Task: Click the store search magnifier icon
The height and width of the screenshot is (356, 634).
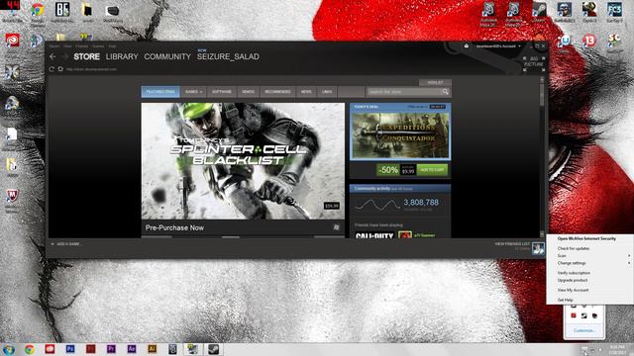Action: [x=445, y=92]
